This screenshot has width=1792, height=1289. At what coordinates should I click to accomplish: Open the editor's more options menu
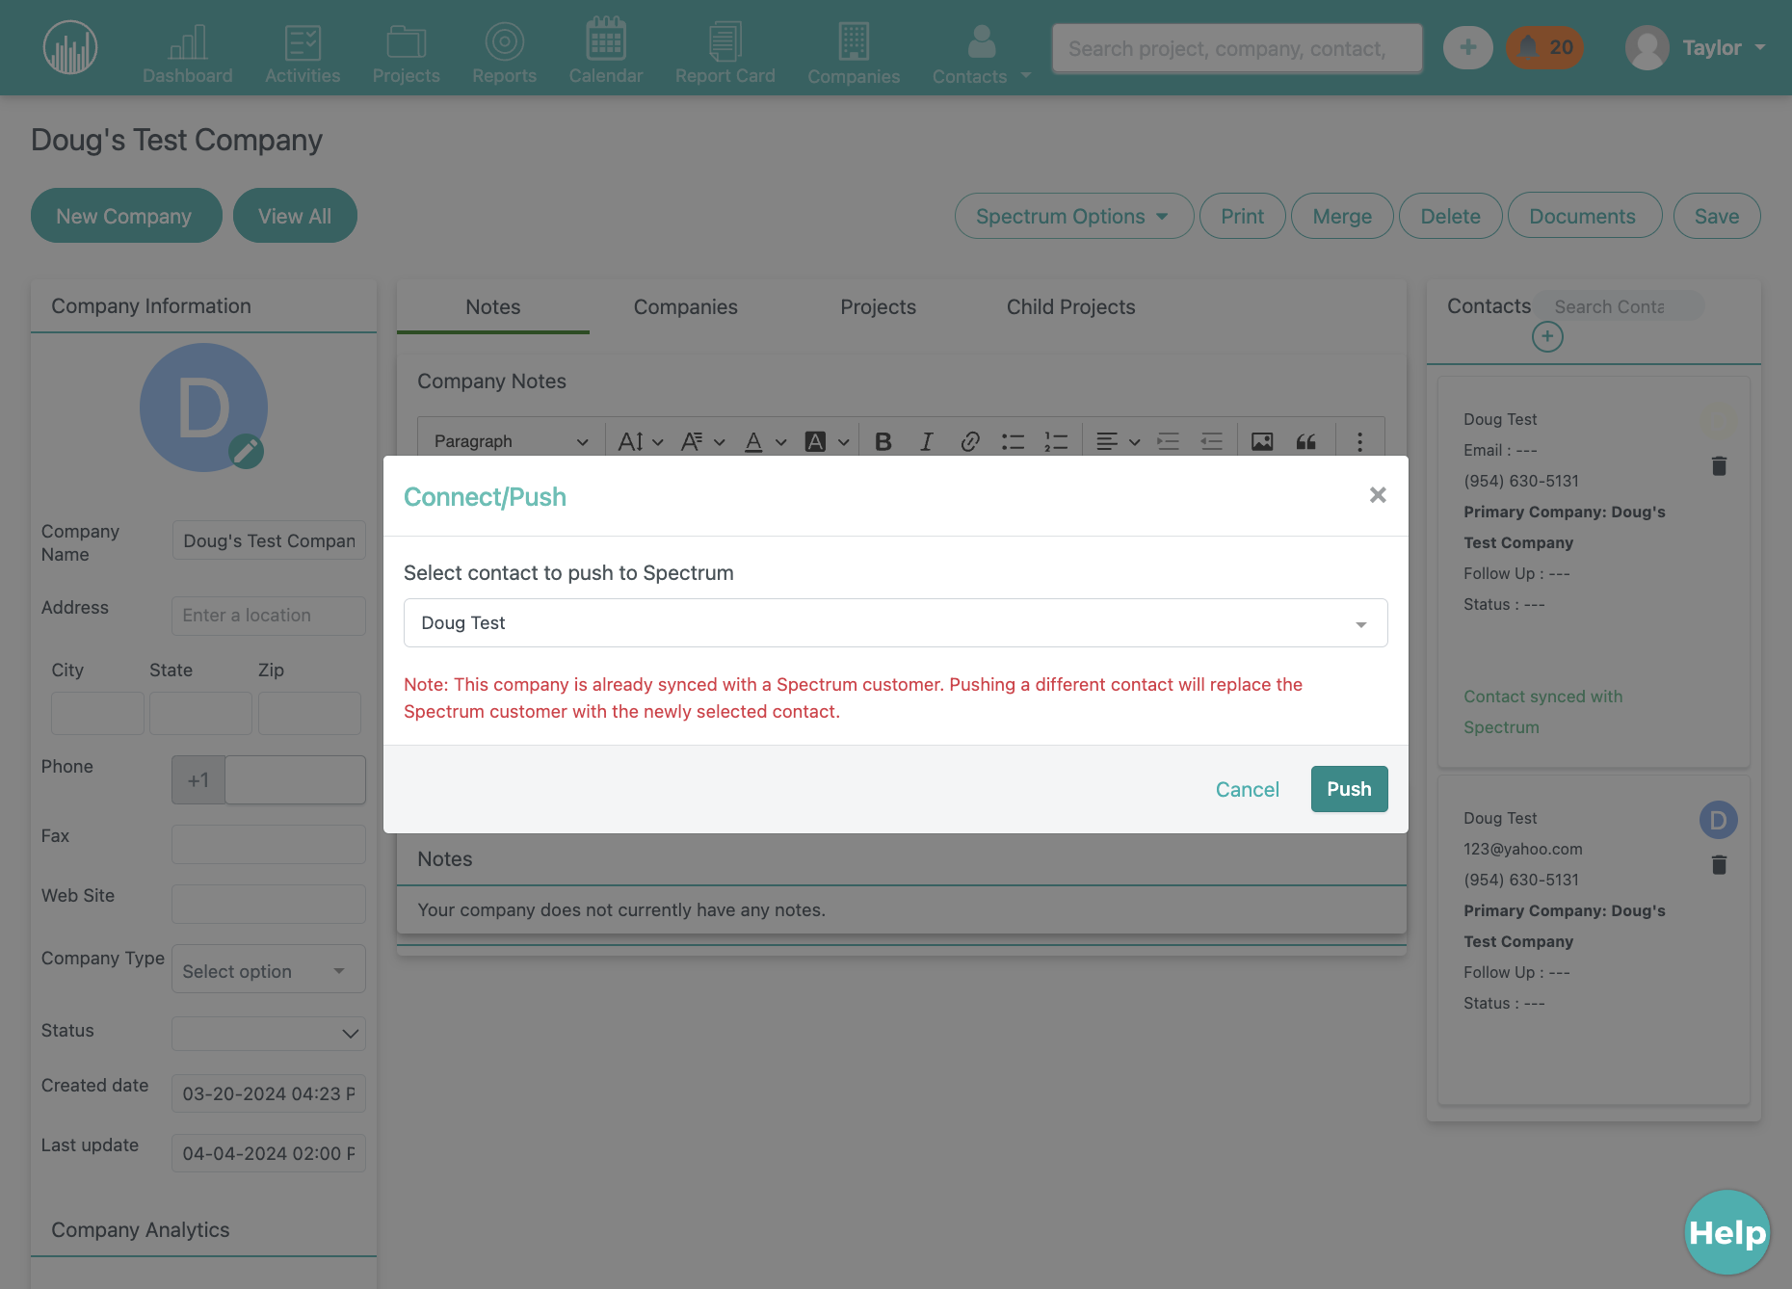1359,441
